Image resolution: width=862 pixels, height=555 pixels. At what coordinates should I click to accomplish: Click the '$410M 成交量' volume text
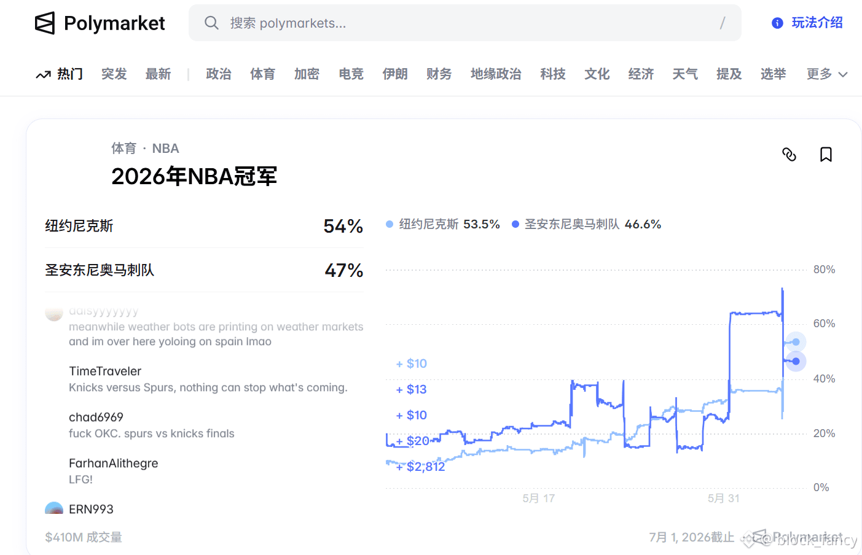pyautogui.click(x=84, y=537)
